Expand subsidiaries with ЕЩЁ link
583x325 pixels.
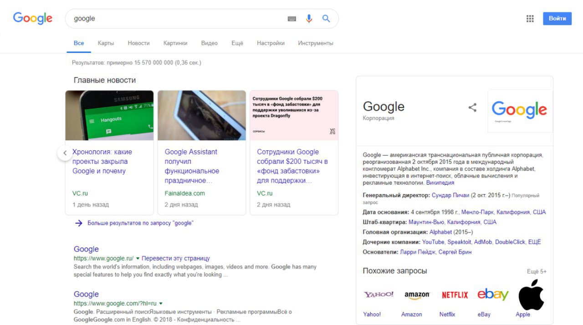pyautogui.click(x=534, y=242)
